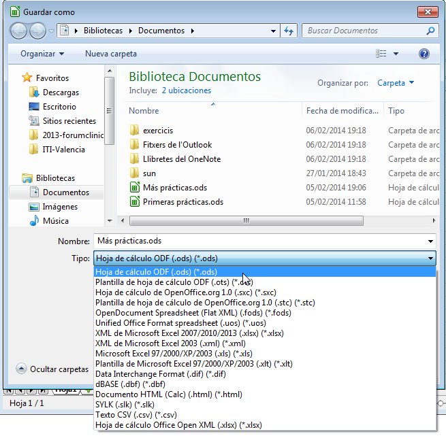Click the sun folder icon

134,173
